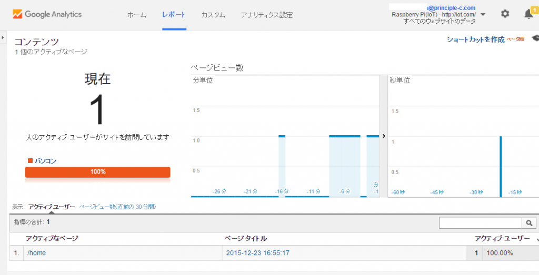
Task: Open the notifications bell icon
Action: [x=529, y=14]
